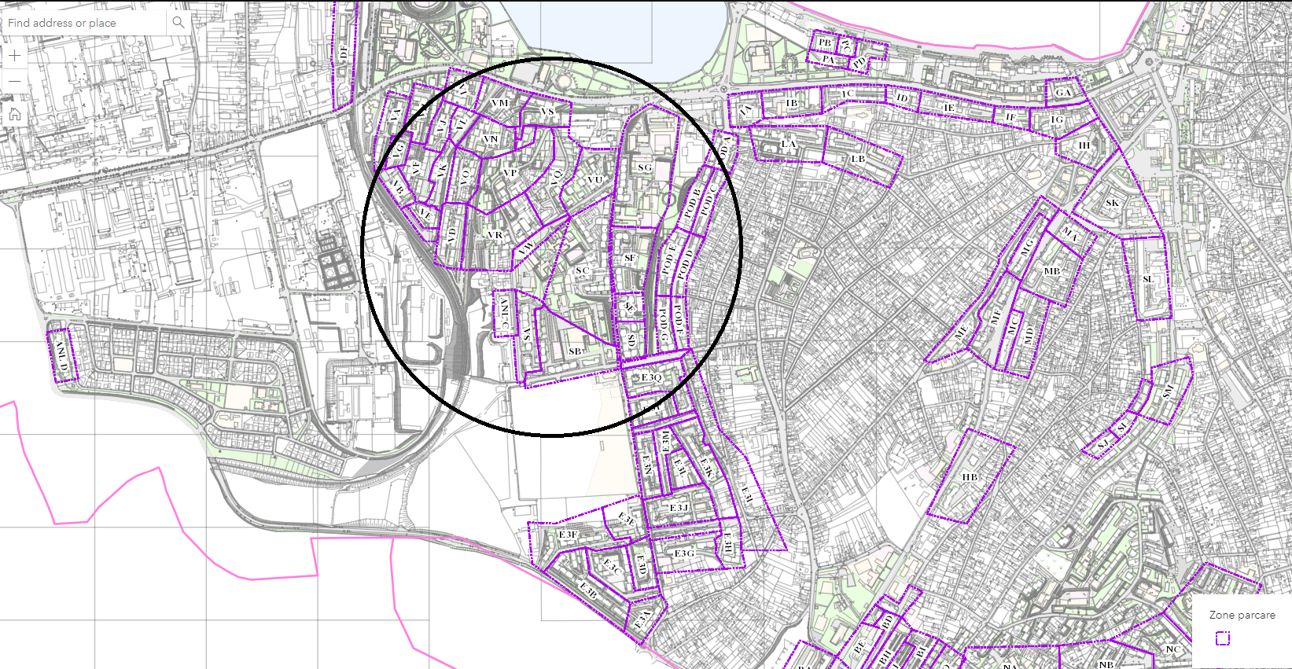This screenshot has width=1292, height=669.
Task: Select the NC zone label near legend
Action: [1172, 649]
